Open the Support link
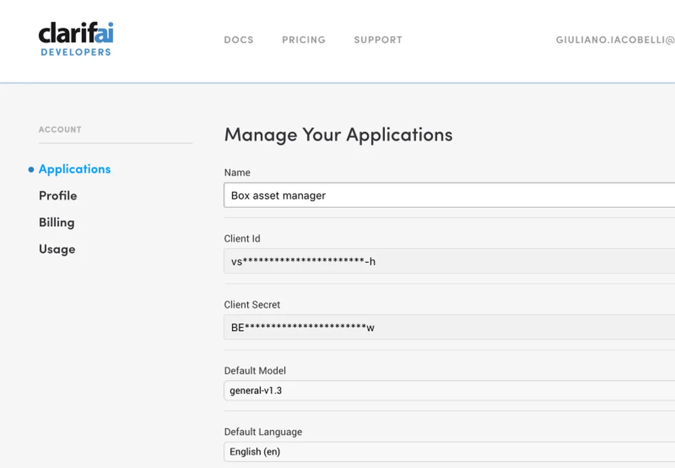Image resolution: width=675 pixels, height=468 pixels. (x=378, y=40)
